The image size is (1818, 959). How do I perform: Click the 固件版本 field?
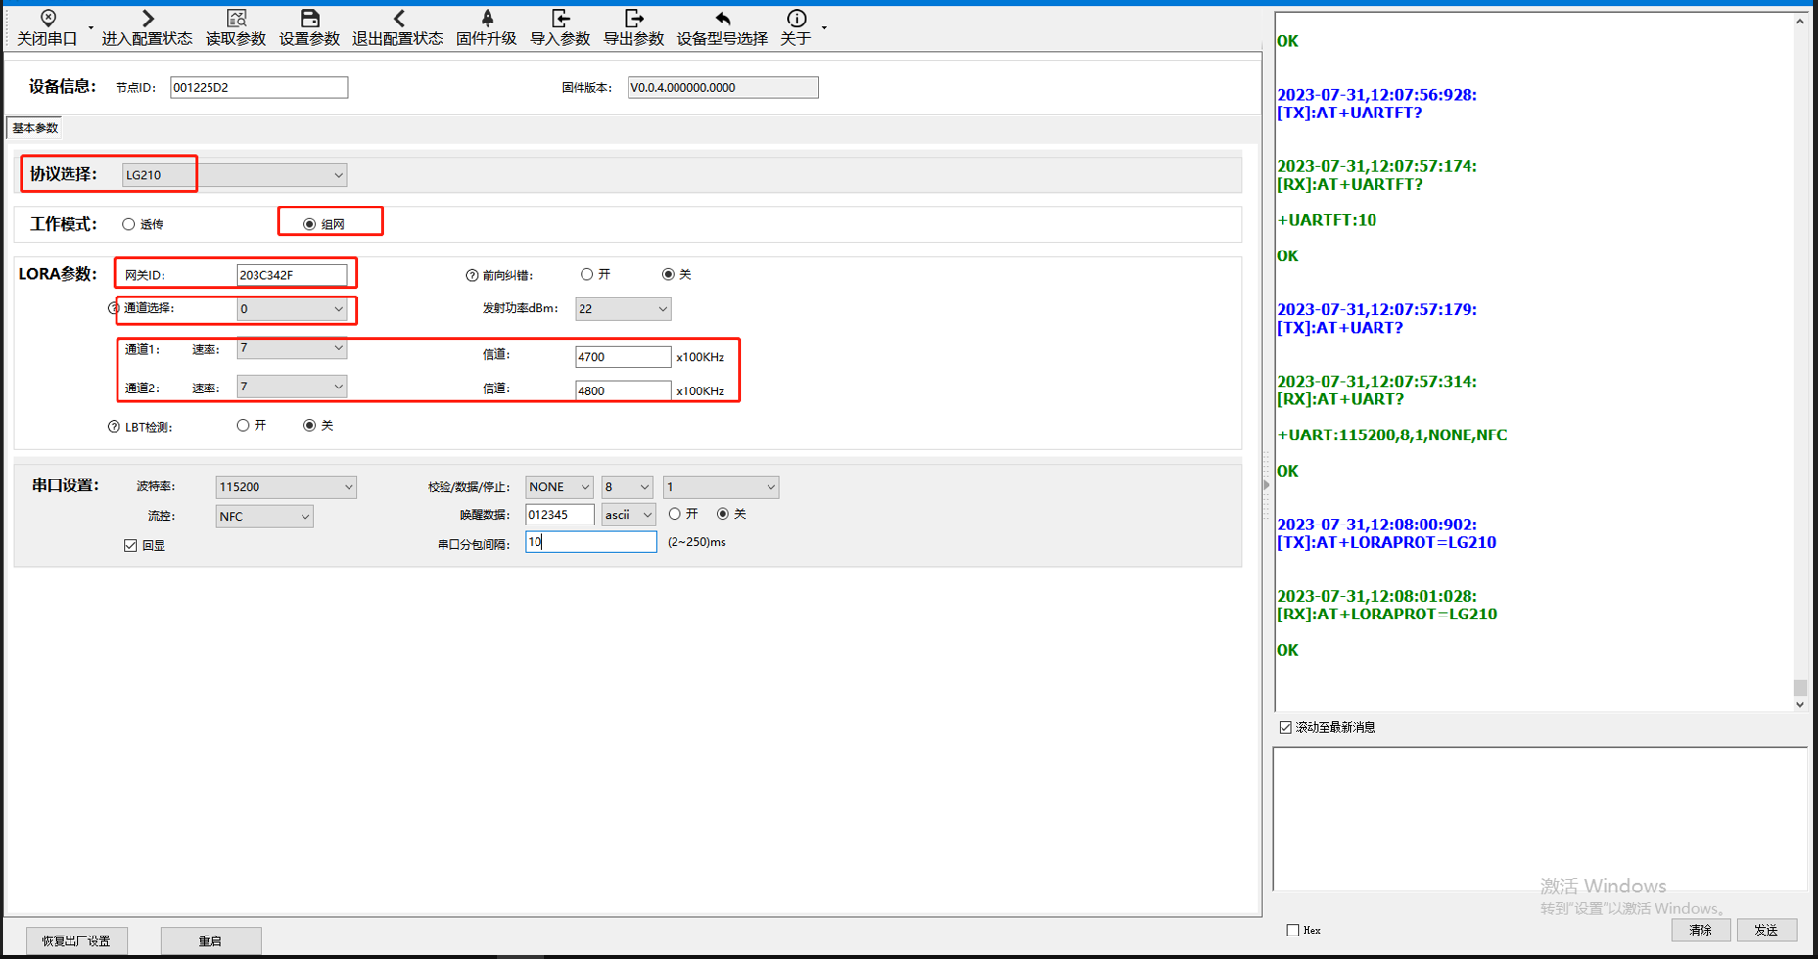tap(723, 87)
